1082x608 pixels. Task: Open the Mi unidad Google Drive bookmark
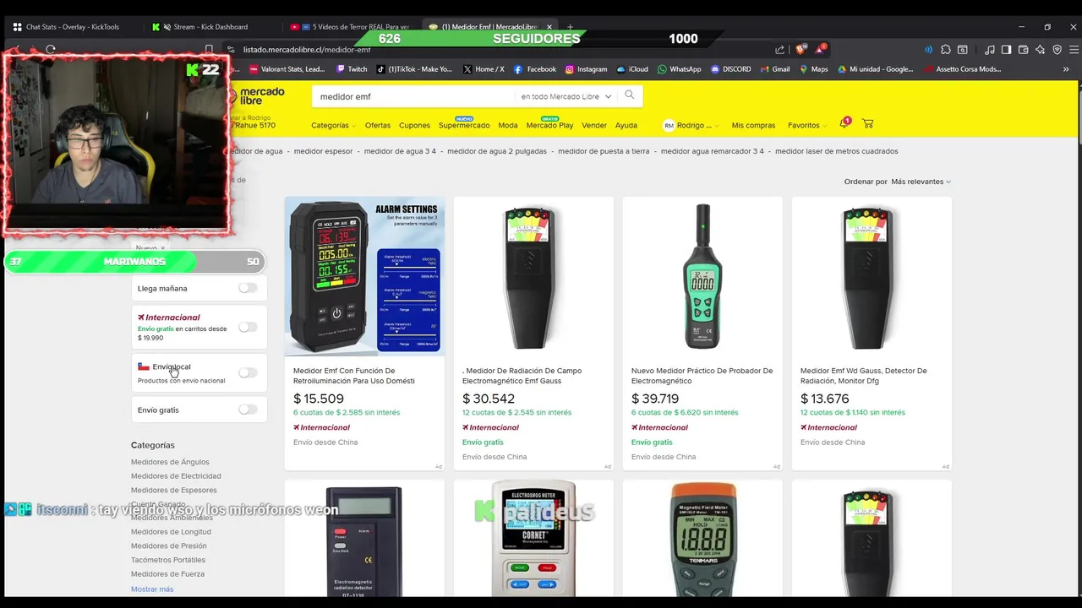pos(875,69)
